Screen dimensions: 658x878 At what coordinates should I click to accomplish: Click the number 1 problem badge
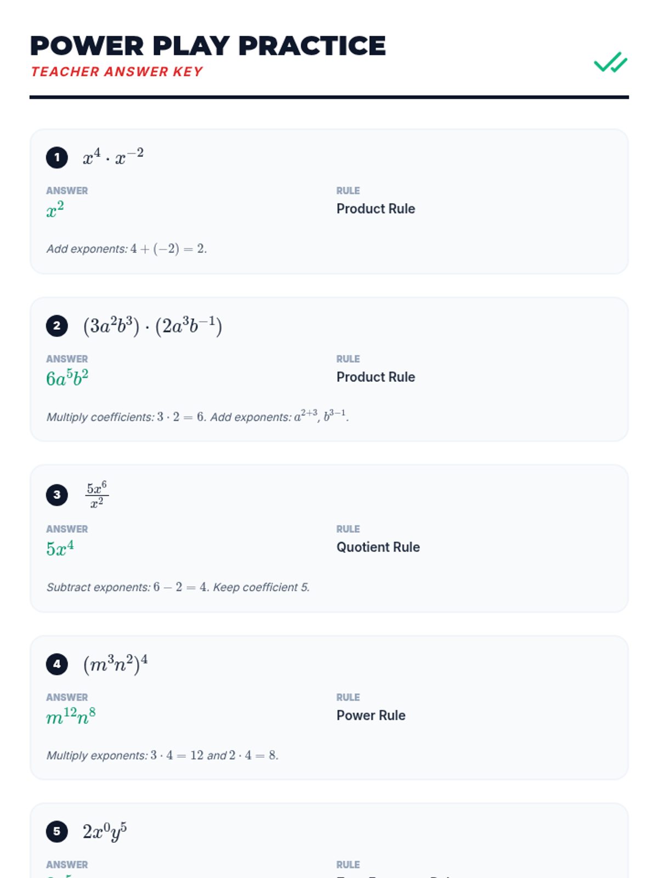[x=57, y=157]
